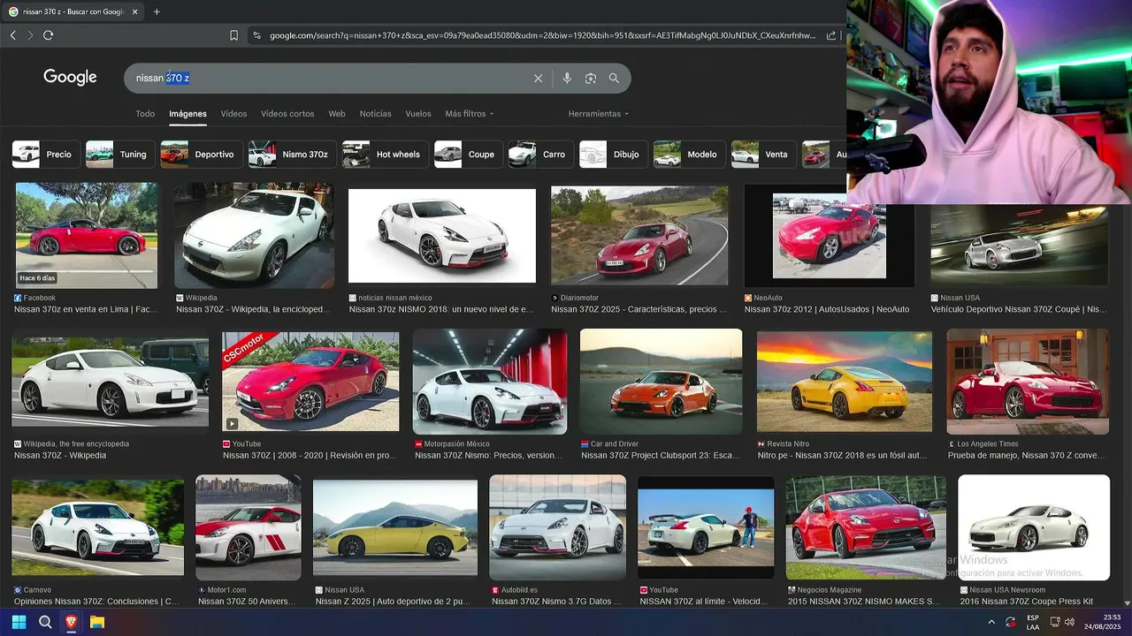This screenshot has width=1132, height=636.
Task: Expand the Herramientas dropdown
Action: coord(599,114)
